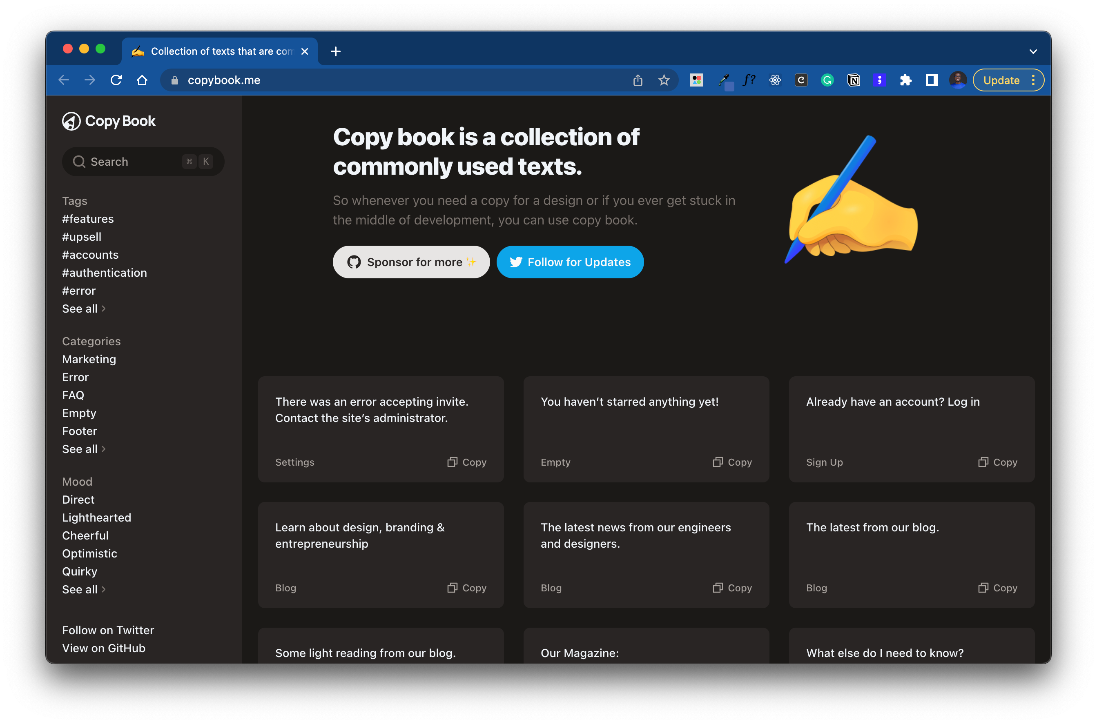1097x724 pixels.
Task: Filter by the #accounts tag
Action: pos(91,254)
